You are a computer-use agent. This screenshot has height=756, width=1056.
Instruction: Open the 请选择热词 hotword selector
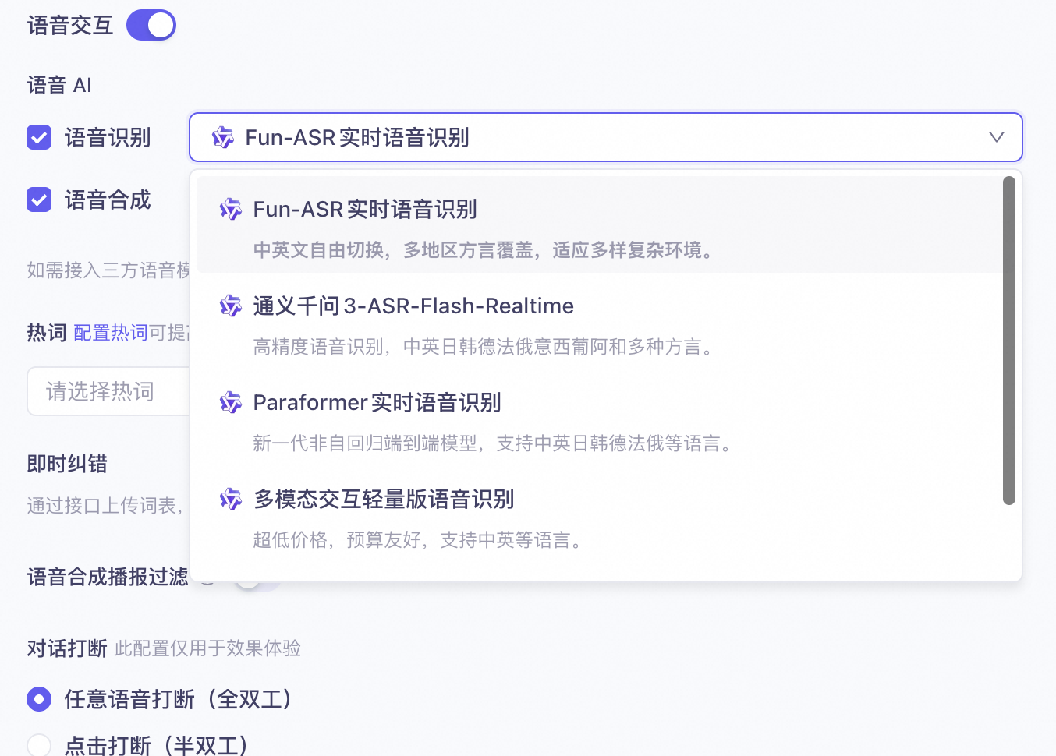coord(108,391)
